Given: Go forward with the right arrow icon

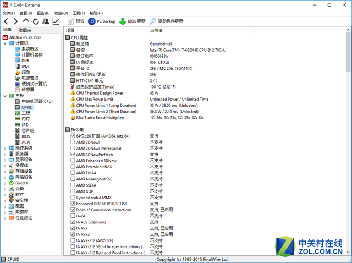Looking at the screenshot, I should [15, 21].
